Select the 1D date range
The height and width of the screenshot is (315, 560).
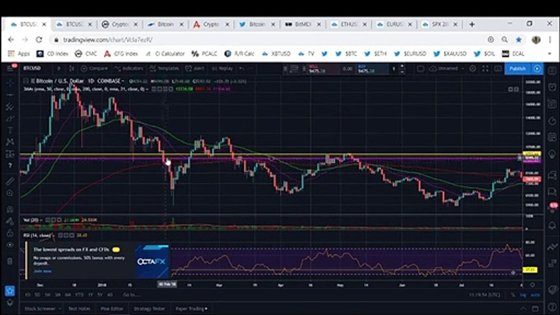tap(28, 295)
